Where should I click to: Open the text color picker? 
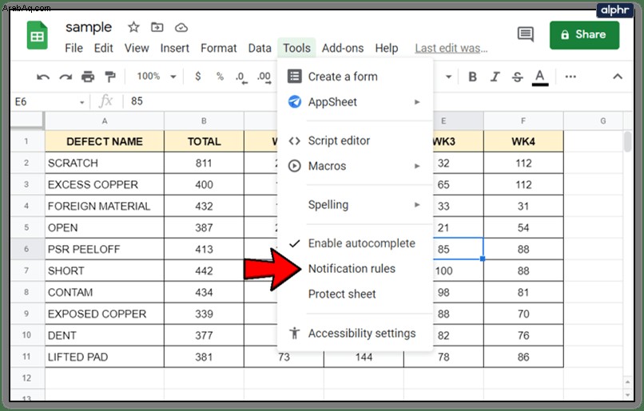(540, 77)
